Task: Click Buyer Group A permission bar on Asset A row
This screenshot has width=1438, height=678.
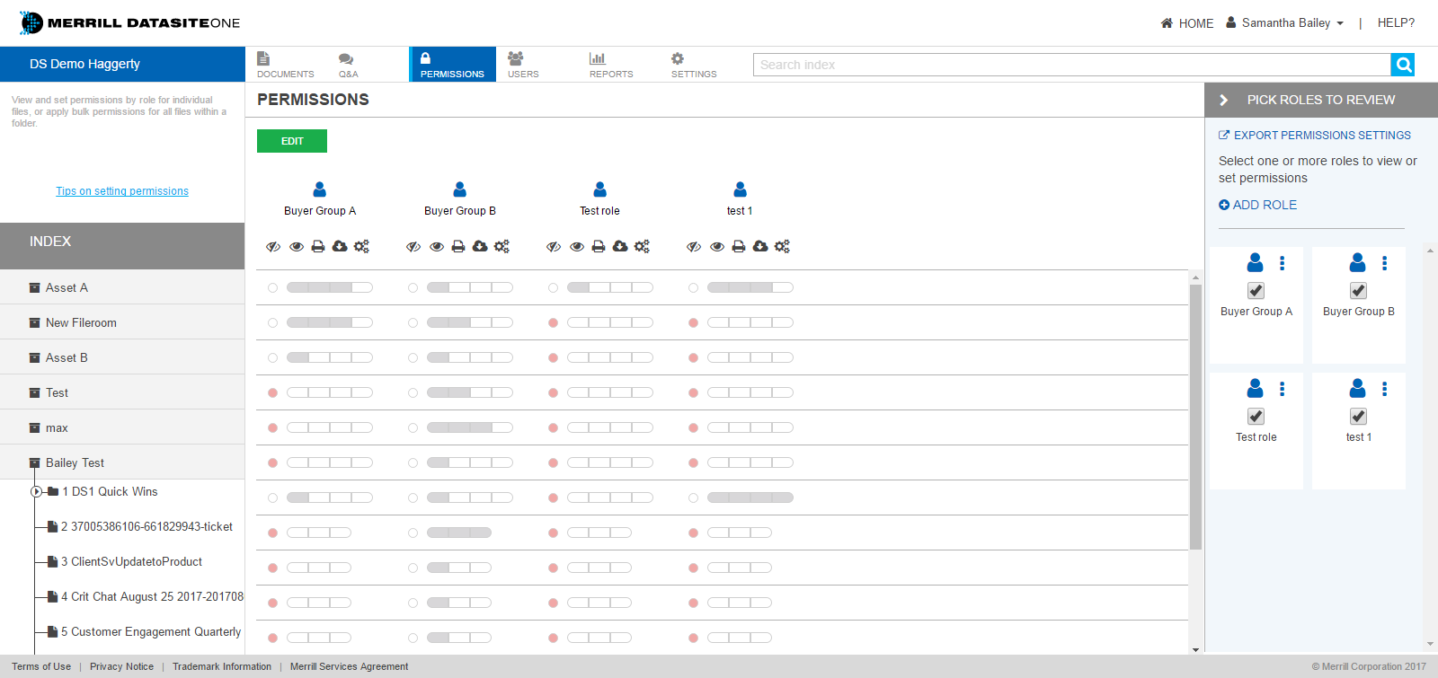Action: pyautogui.click(x=330, y=288)
